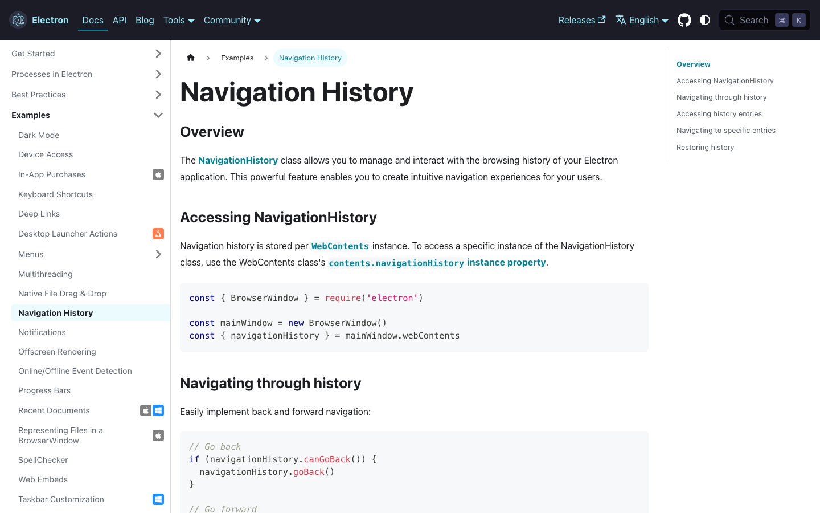The height and width of the screenshot is (513, 820).
Task: Jump to Accessing history entries section
Action: pyautogui.click(x=719, y=114)
